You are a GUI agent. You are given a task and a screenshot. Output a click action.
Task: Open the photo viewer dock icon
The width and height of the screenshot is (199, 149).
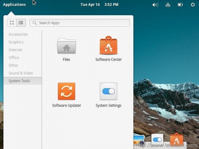(x=139, y=140)
